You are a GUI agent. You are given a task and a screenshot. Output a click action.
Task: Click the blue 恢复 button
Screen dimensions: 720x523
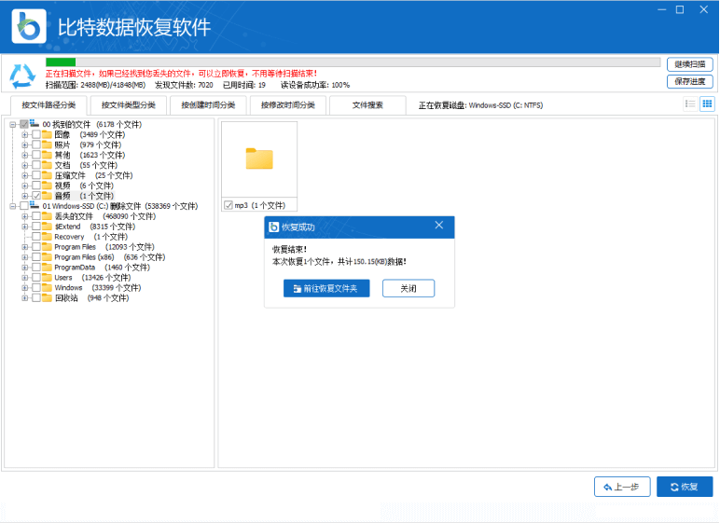685,487
